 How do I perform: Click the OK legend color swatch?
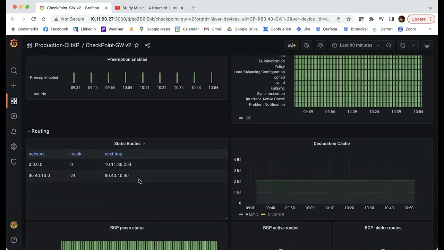click(241, 118)
